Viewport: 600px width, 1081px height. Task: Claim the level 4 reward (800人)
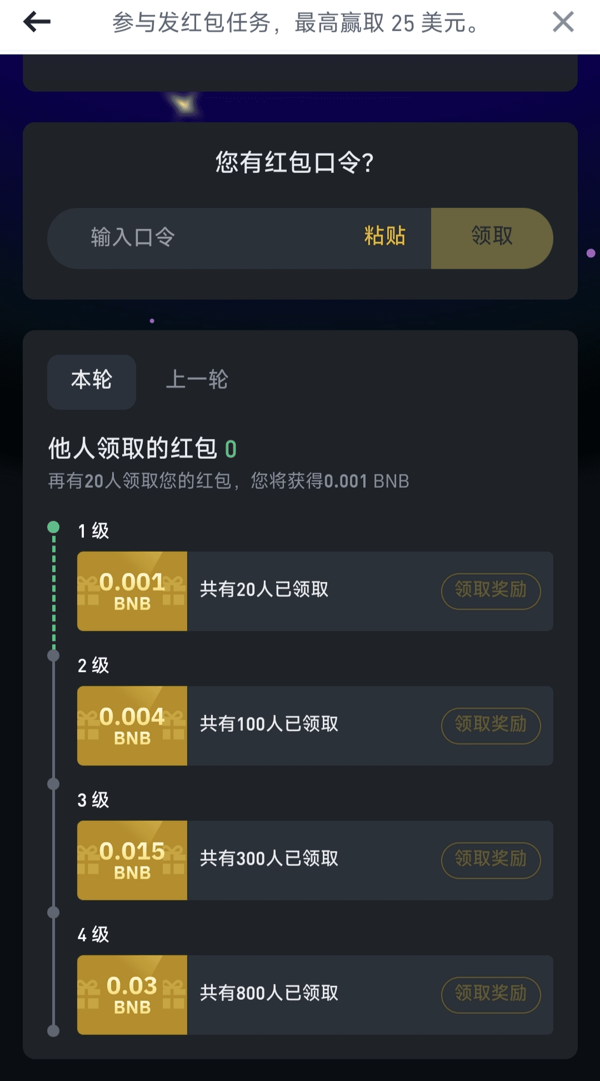coord(491,995)
